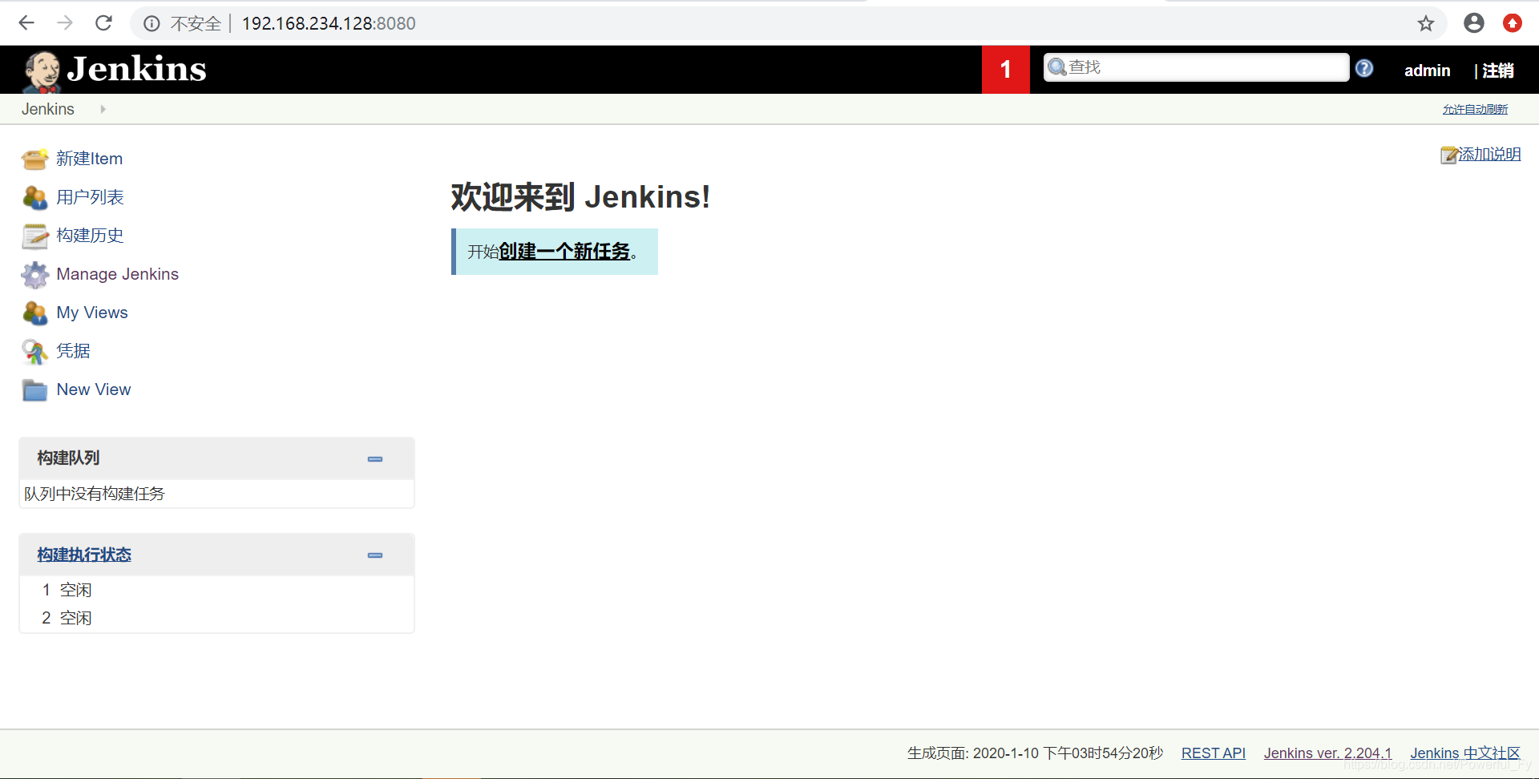
Task: Click the site info icon beside 不安全
Action: coord(151,24)
